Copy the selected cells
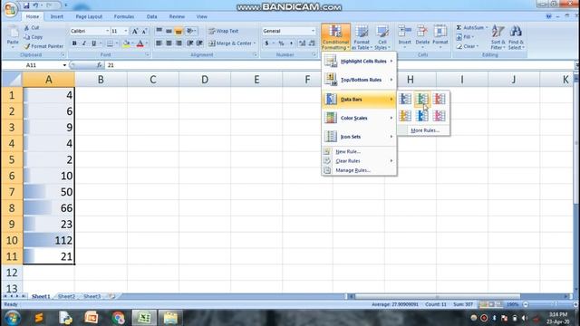The image size is (580, 326). pyautogui.click(x=34, y=37)
